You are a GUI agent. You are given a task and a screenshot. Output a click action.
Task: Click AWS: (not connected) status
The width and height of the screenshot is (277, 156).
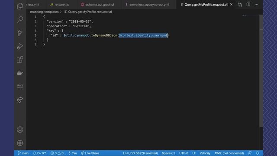229,153
